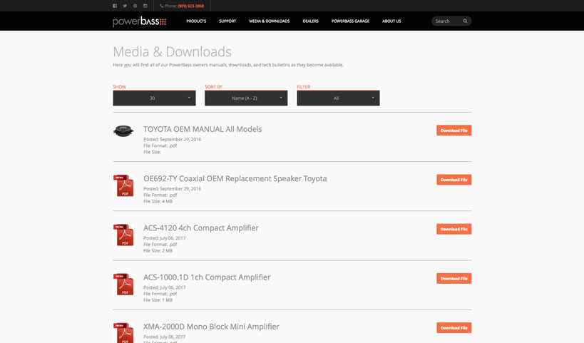This screenshot has height=343, width=584.
Task: Click the Media & Downloads page heading
Action: click(172, 52)
